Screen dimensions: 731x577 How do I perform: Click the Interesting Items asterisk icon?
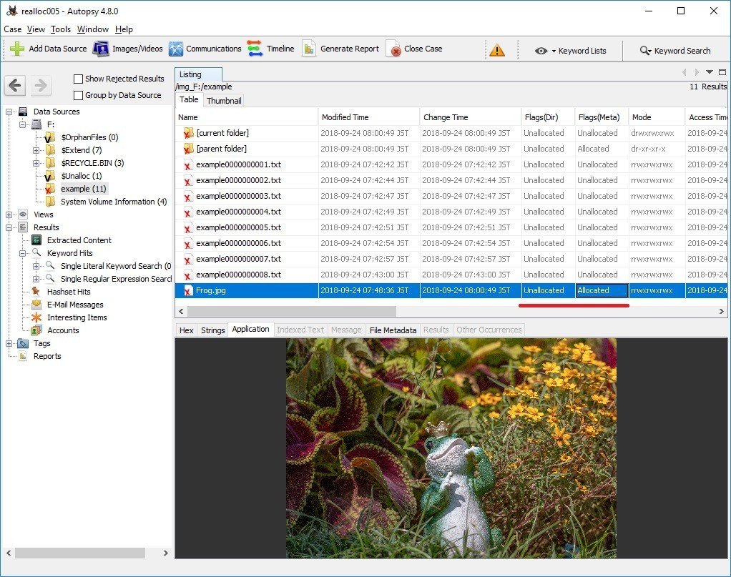point(36,317)
